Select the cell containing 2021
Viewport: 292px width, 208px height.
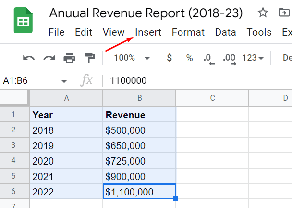tap(66, 176)
